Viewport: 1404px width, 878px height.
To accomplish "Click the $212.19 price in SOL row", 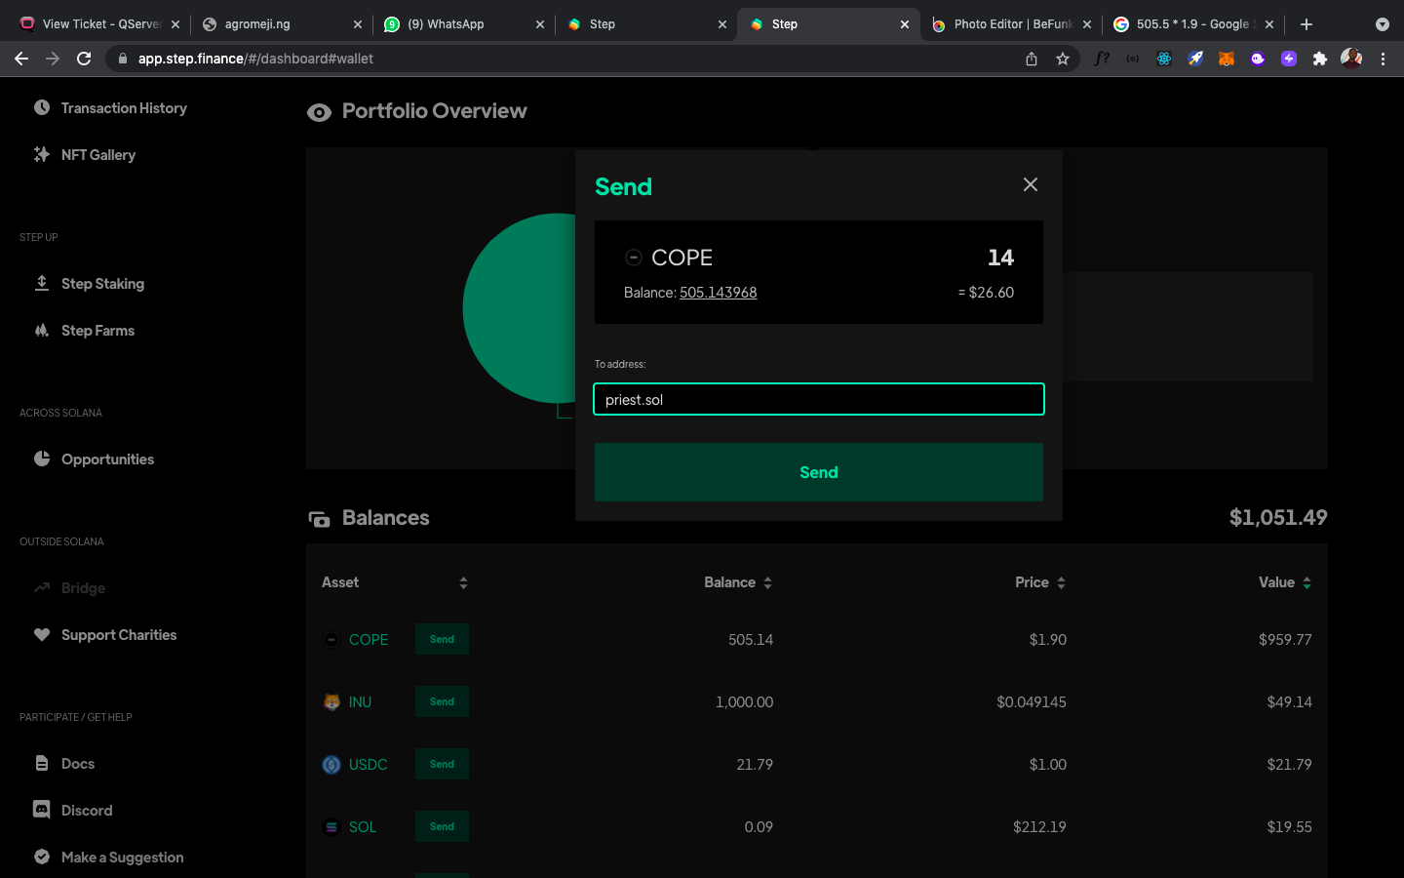I will (x=1039, y=827).
